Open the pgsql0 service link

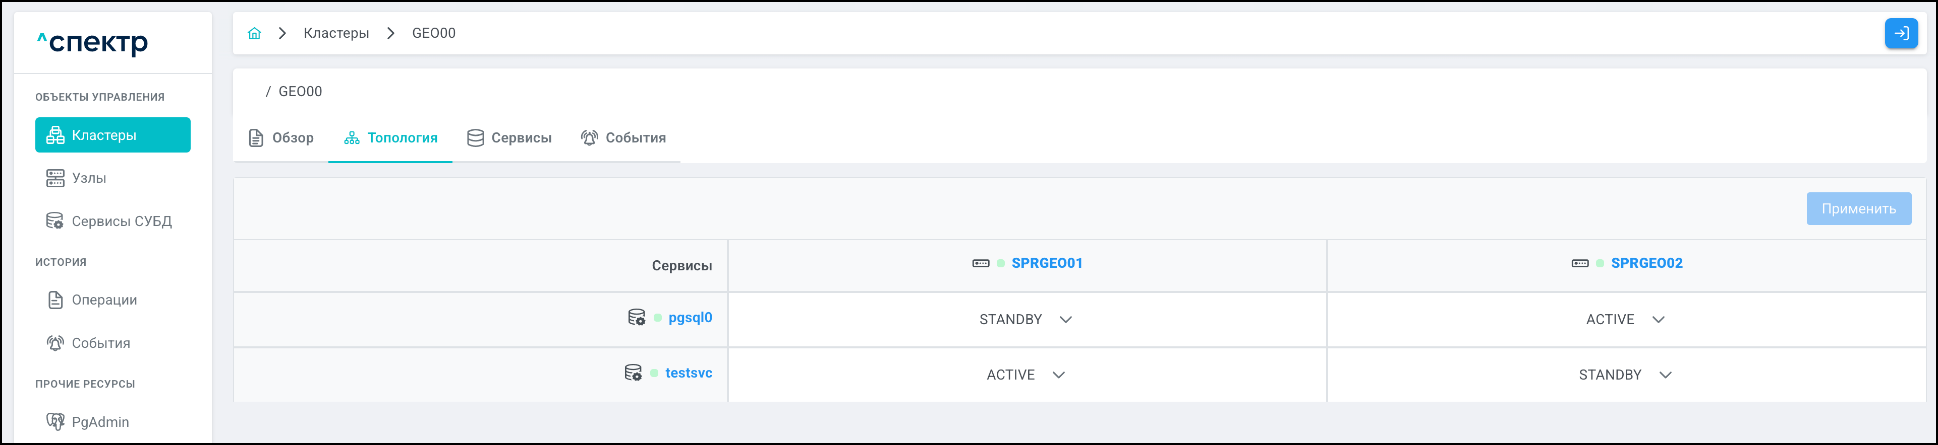pos(690,318)
